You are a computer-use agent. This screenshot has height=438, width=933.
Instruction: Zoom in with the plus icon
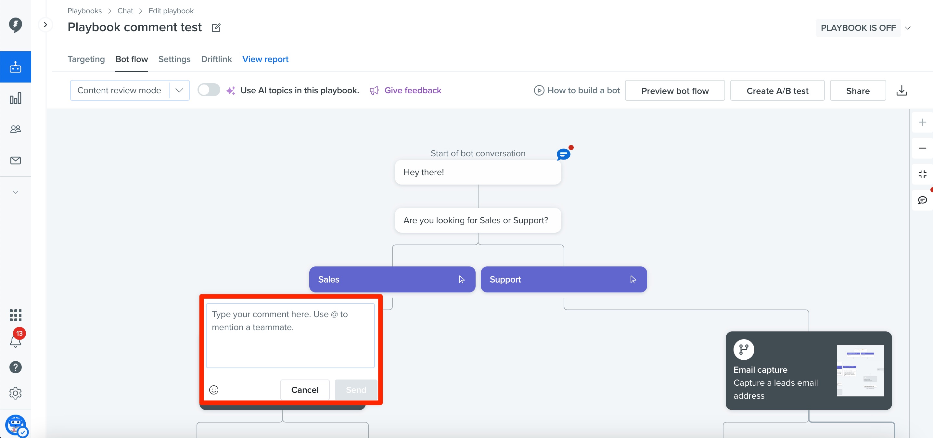[x=922, y=122]
